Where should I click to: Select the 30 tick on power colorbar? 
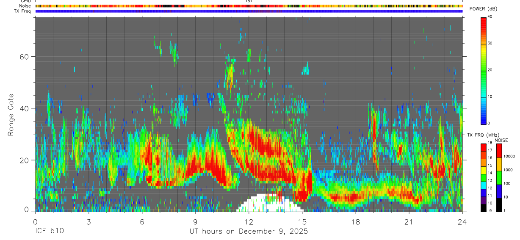click(x=490, y=43)
